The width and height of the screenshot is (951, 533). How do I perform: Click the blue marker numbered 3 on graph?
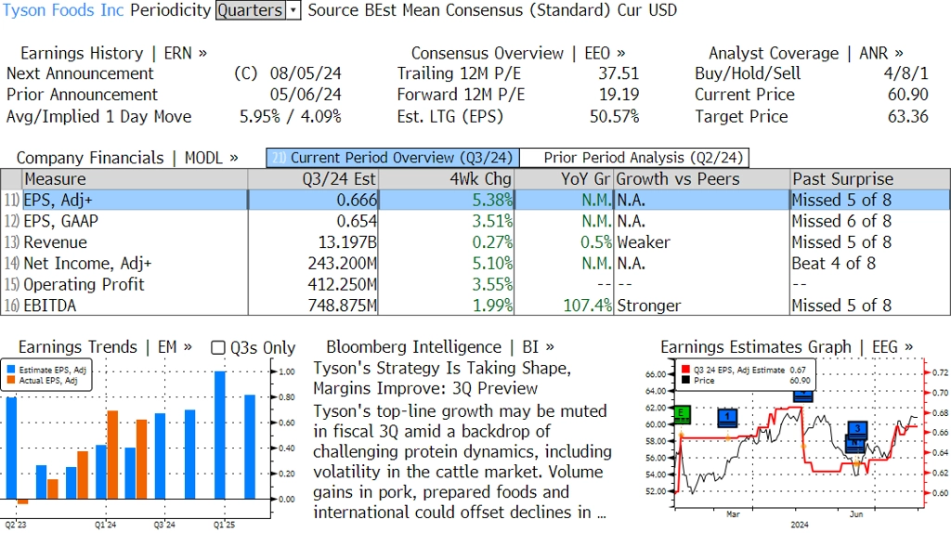coord(857,429)
